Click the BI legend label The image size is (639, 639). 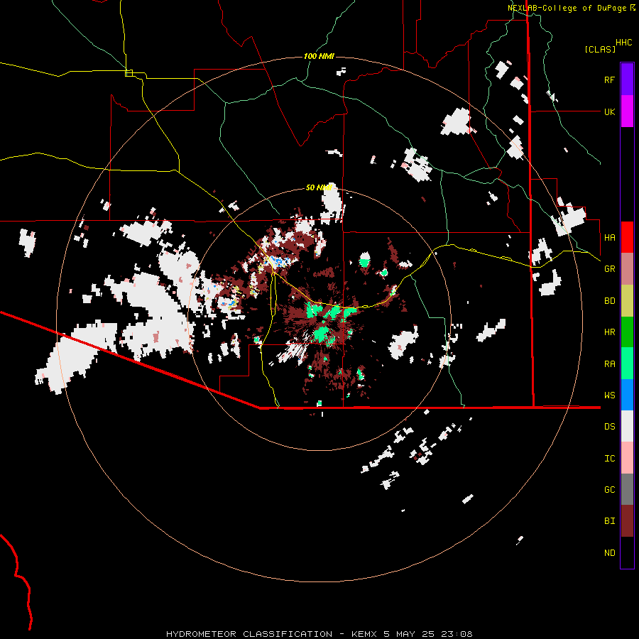click(609, 521)
